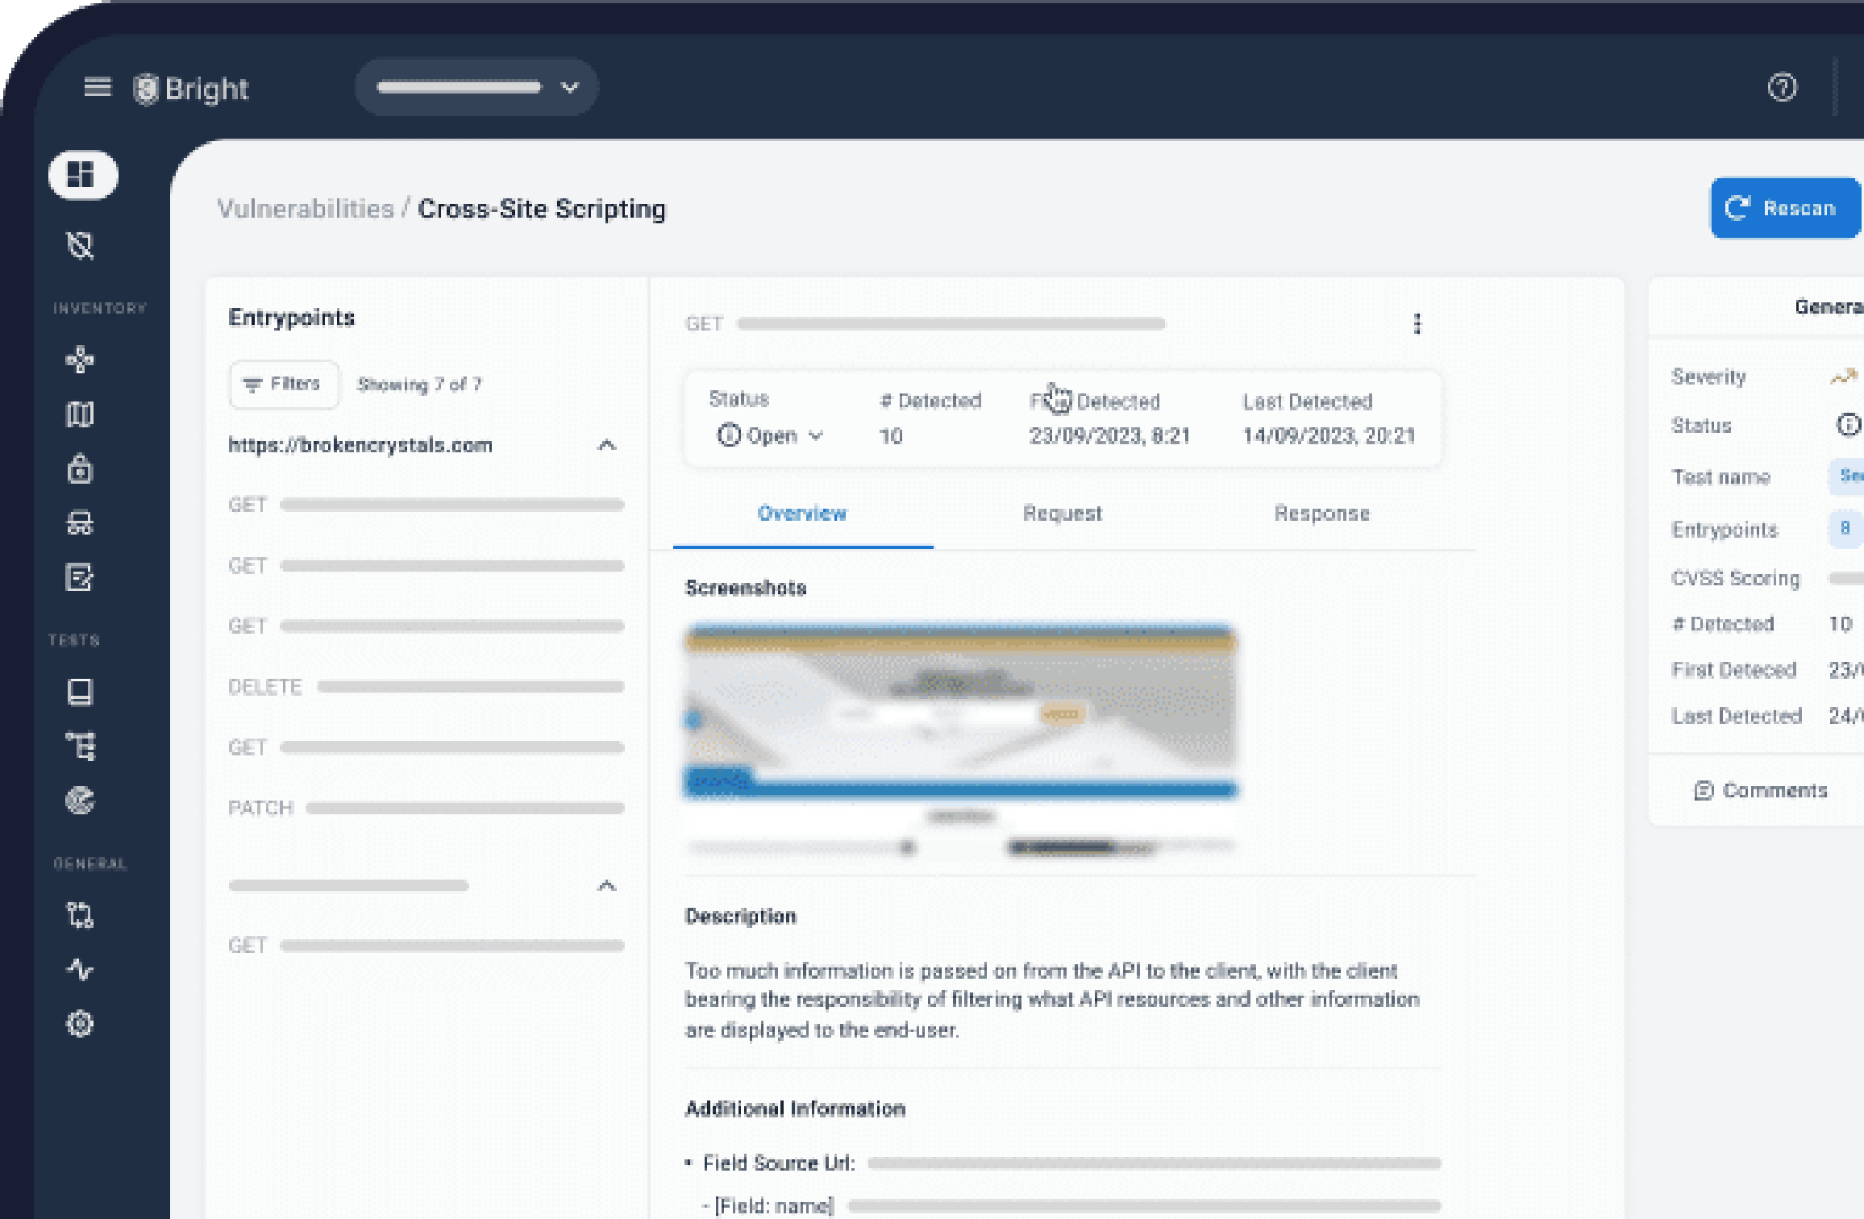Click the Comments speech icon

(1703, 790)
